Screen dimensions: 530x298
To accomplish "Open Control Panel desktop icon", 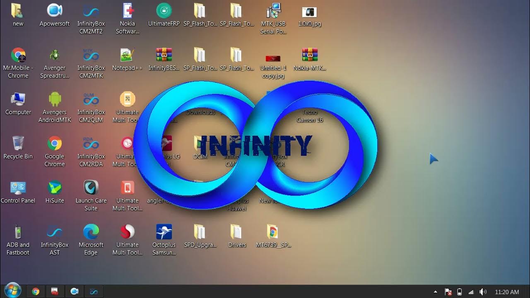I will (18, 192).
